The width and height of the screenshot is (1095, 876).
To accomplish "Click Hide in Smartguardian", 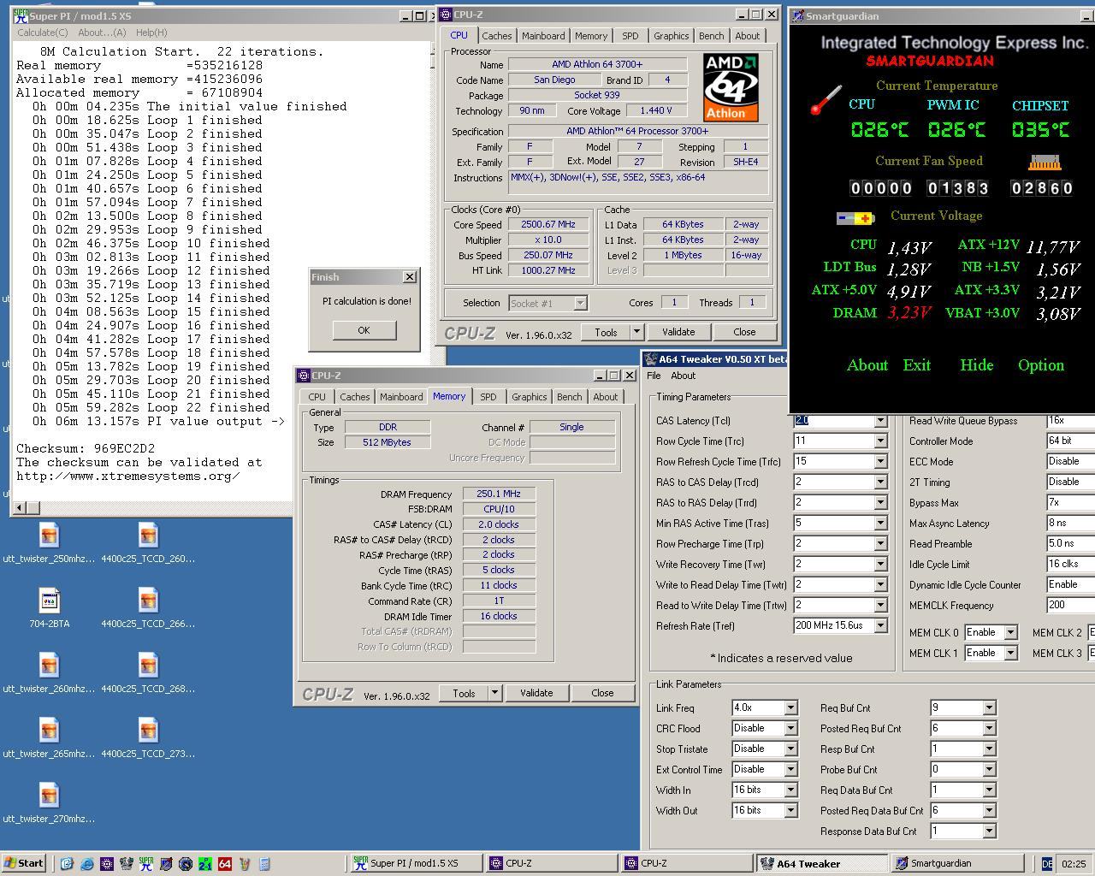I will (x=976, y=365).
